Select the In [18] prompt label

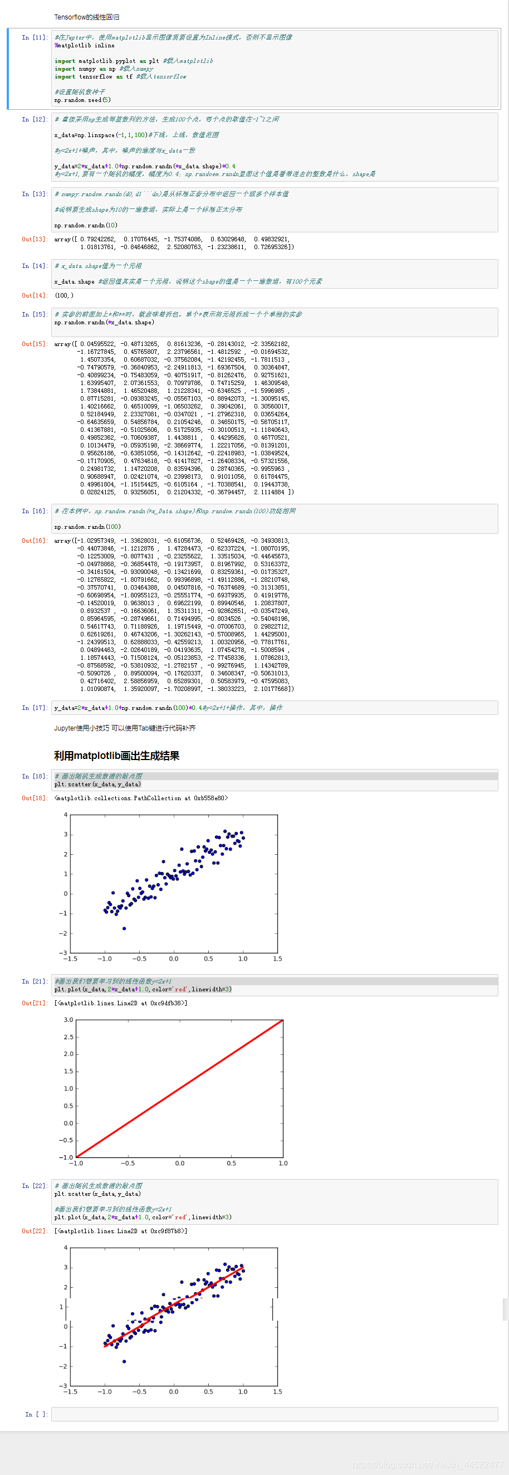tap(35, 776)
